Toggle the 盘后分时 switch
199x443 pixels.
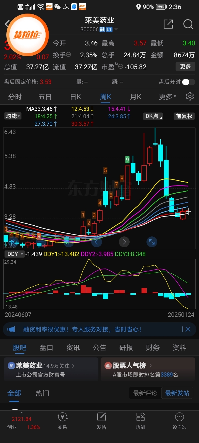coord(189,82)
